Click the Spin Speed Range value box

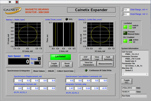(39, 58)
